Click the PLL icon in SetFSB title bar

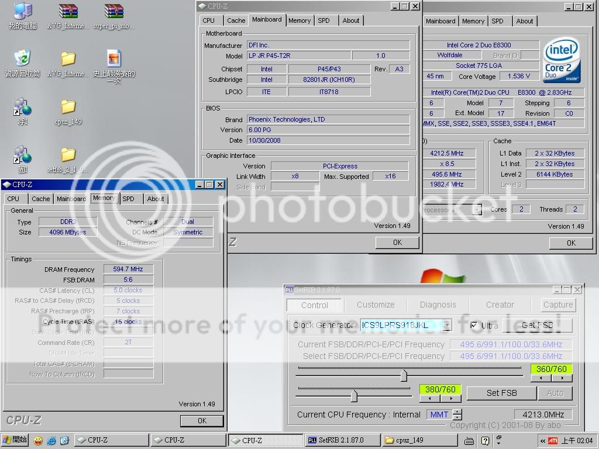289,290
